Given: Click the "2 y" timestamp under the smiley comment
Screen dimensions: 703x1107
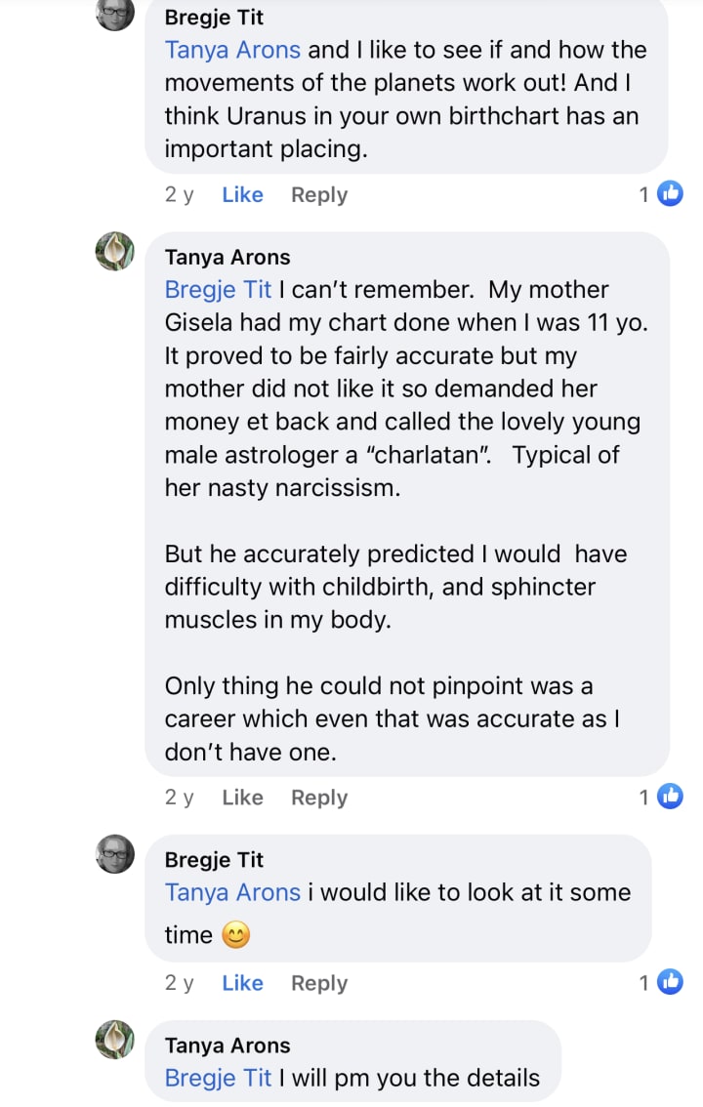Looking at the screenshot, I should tap(179, 983).
